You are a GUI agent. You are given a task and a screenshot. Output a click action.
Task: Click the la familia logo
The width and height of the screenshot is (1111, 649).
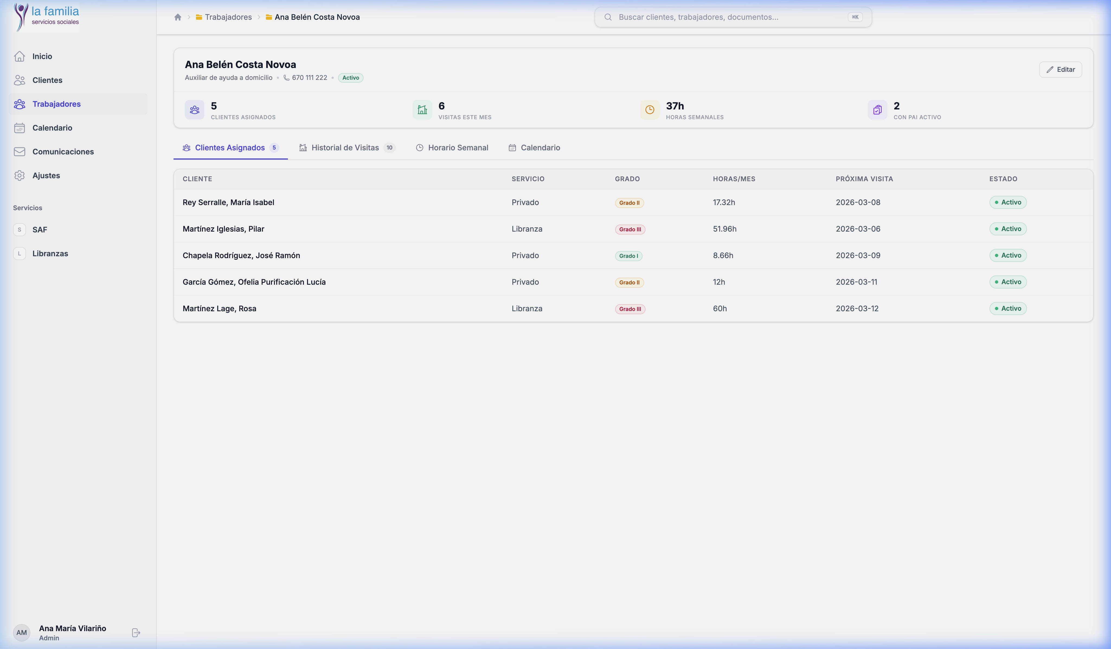[47, 17]
